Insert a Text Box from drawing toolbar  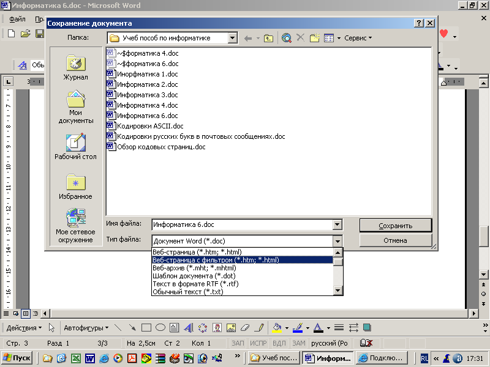pyautogui.click(x=174, y=327)
